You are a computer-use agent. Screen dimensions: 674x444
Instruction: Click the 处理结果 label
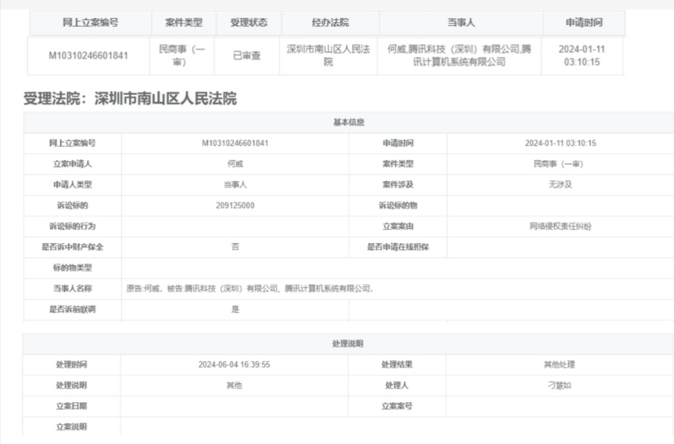pyautogui.click(x=397, y=364)
